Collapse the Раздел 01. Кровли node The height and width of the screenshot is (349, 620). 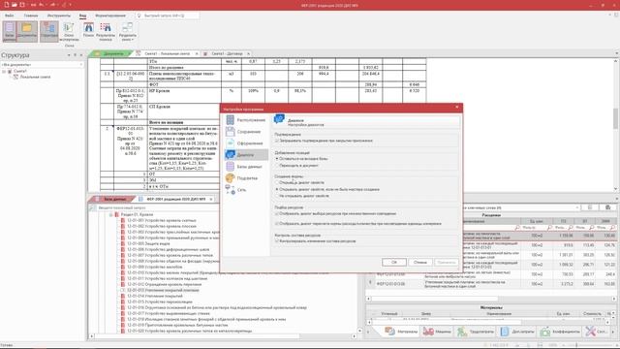111,214
